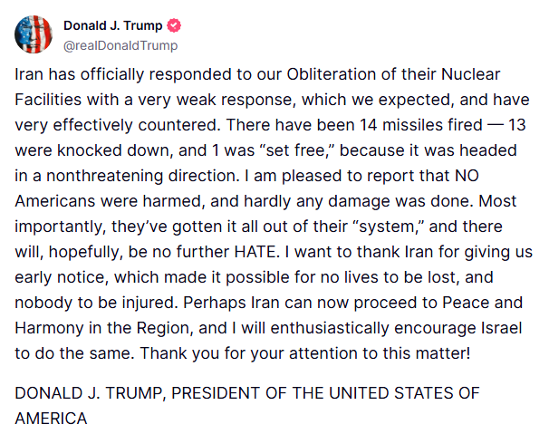
Task: Click the red verified badge icon
Action: [x=174, y=25]
